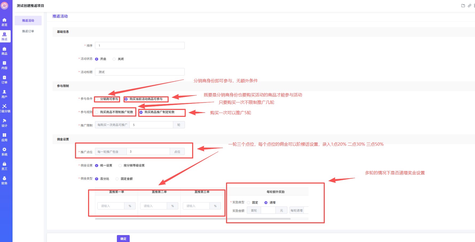
Task: Click the 商品 bag icon in sidebar
Action: 5,49
